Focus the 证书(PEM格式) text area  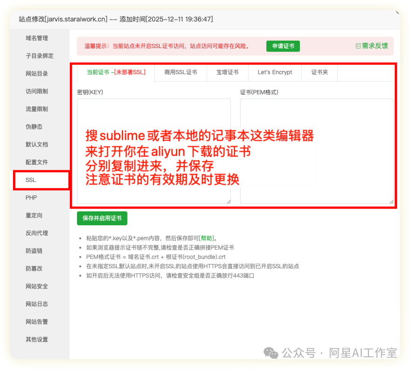(317, 151)
